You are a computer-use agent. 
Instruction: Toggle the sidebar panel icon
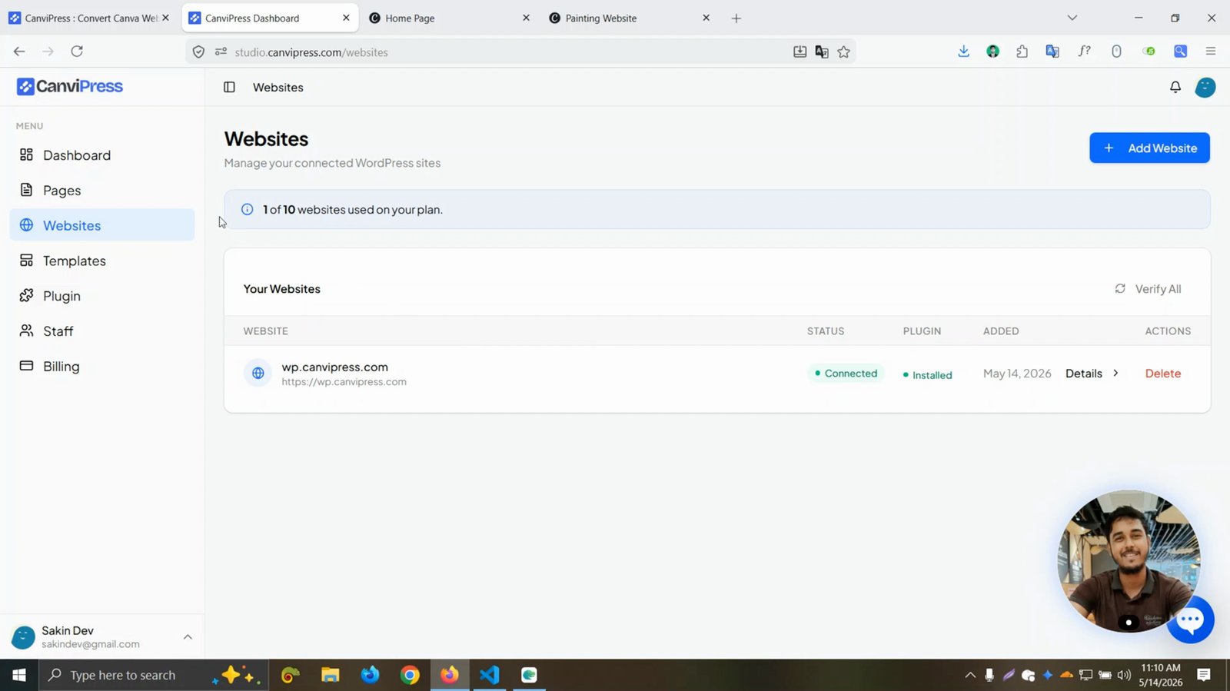pyautogui.click(x=229, y=88)
